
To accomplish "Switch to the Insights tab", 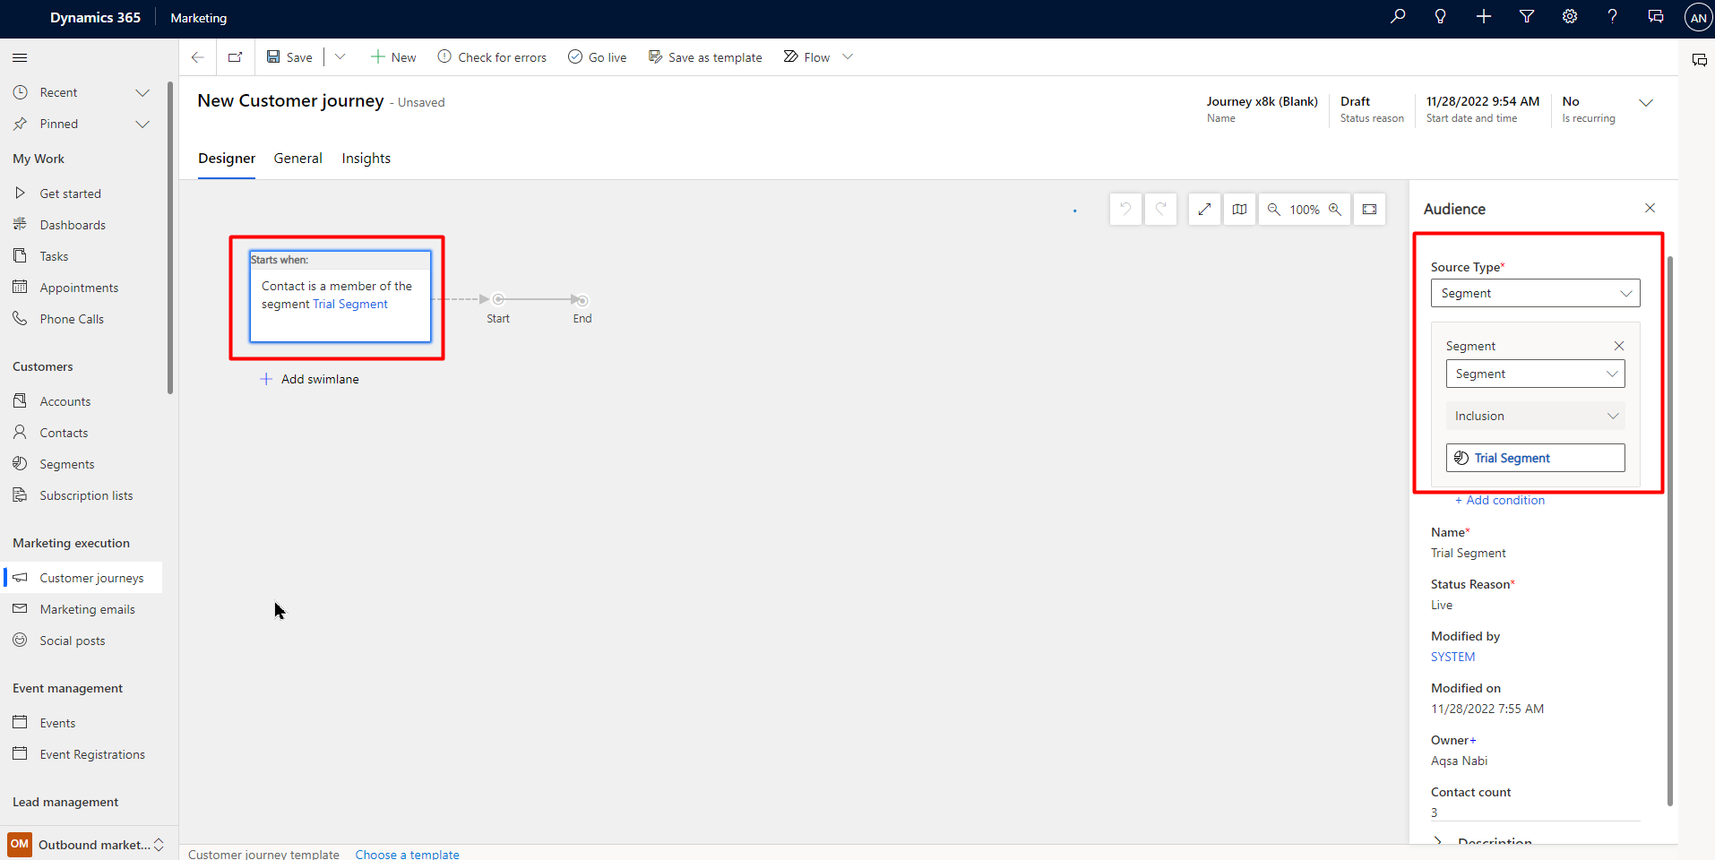I will coord(366,158).
